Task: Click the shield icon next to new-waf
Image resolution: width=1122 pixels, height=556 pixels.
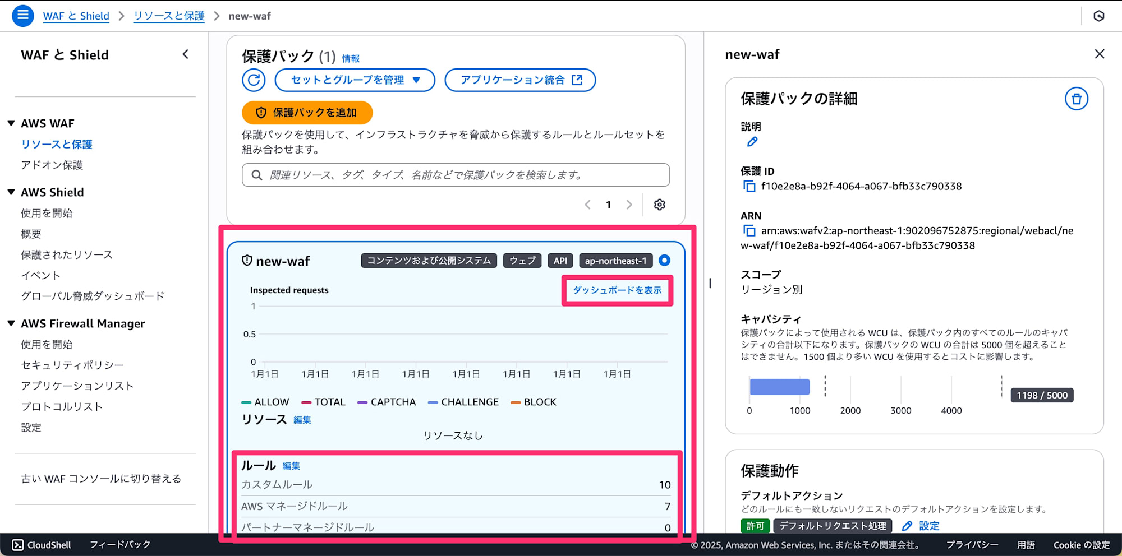Action: coord(247,261)
